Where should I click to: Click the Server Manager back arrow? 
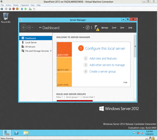pos(24,27)
